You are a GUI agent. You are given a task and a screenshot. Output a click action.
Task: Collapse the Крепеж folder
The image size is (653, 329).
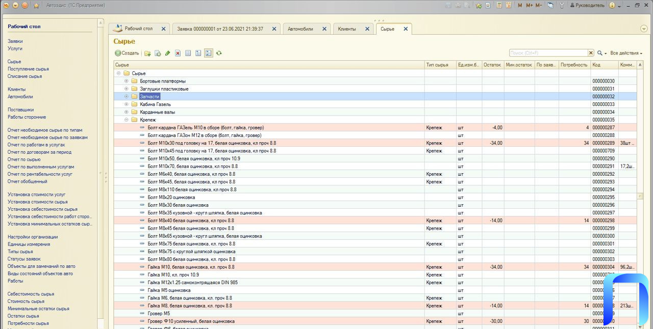[127, 120]
